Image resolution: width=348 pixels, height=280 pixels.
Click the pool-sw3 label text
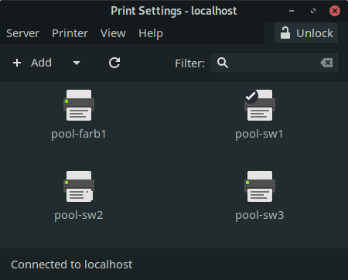click(x=260, y=215)
